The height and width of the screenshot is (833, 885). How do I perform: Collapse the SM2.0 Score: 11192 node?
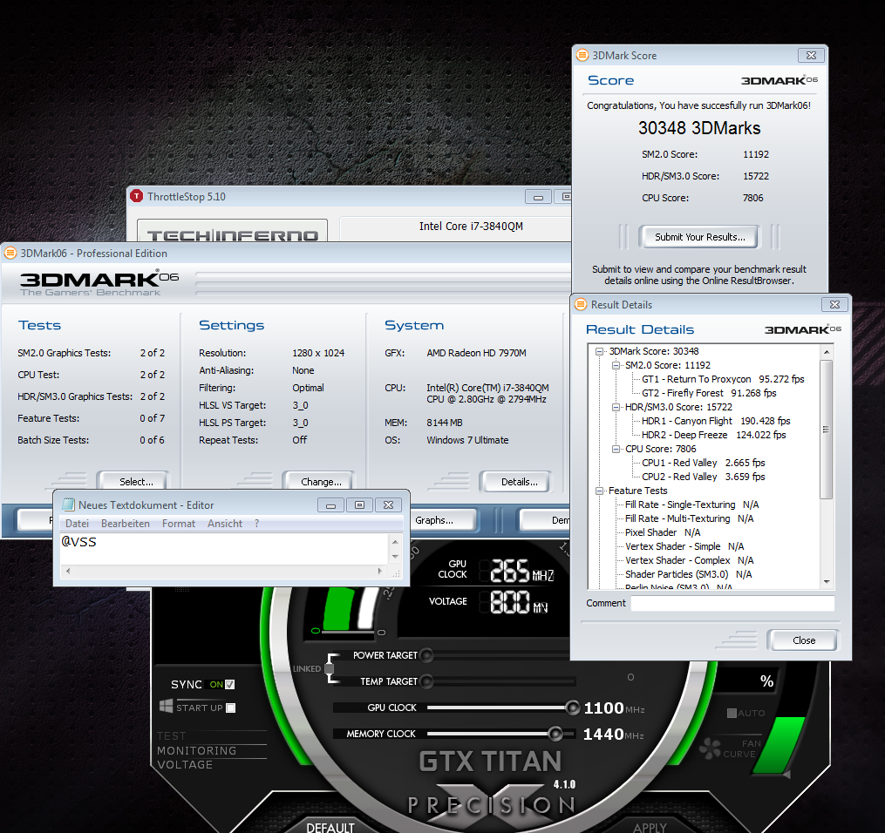[616, 365]
